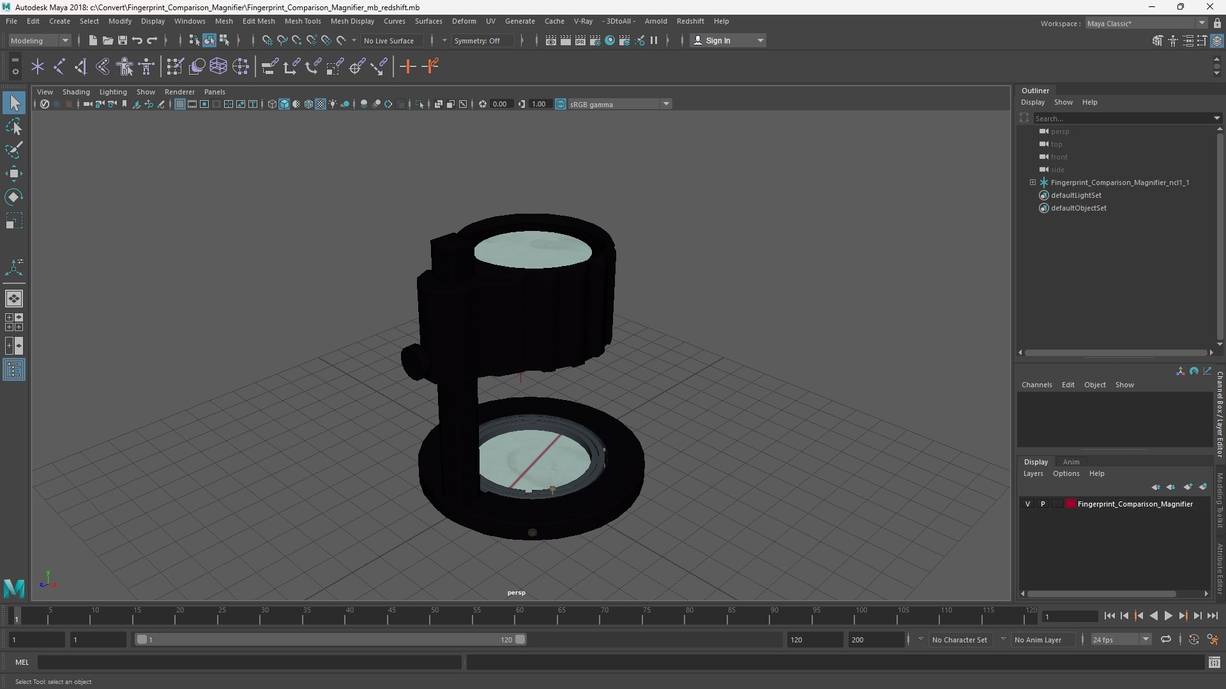Toggle the Outliner panel layout icon

tap(14, 370)
